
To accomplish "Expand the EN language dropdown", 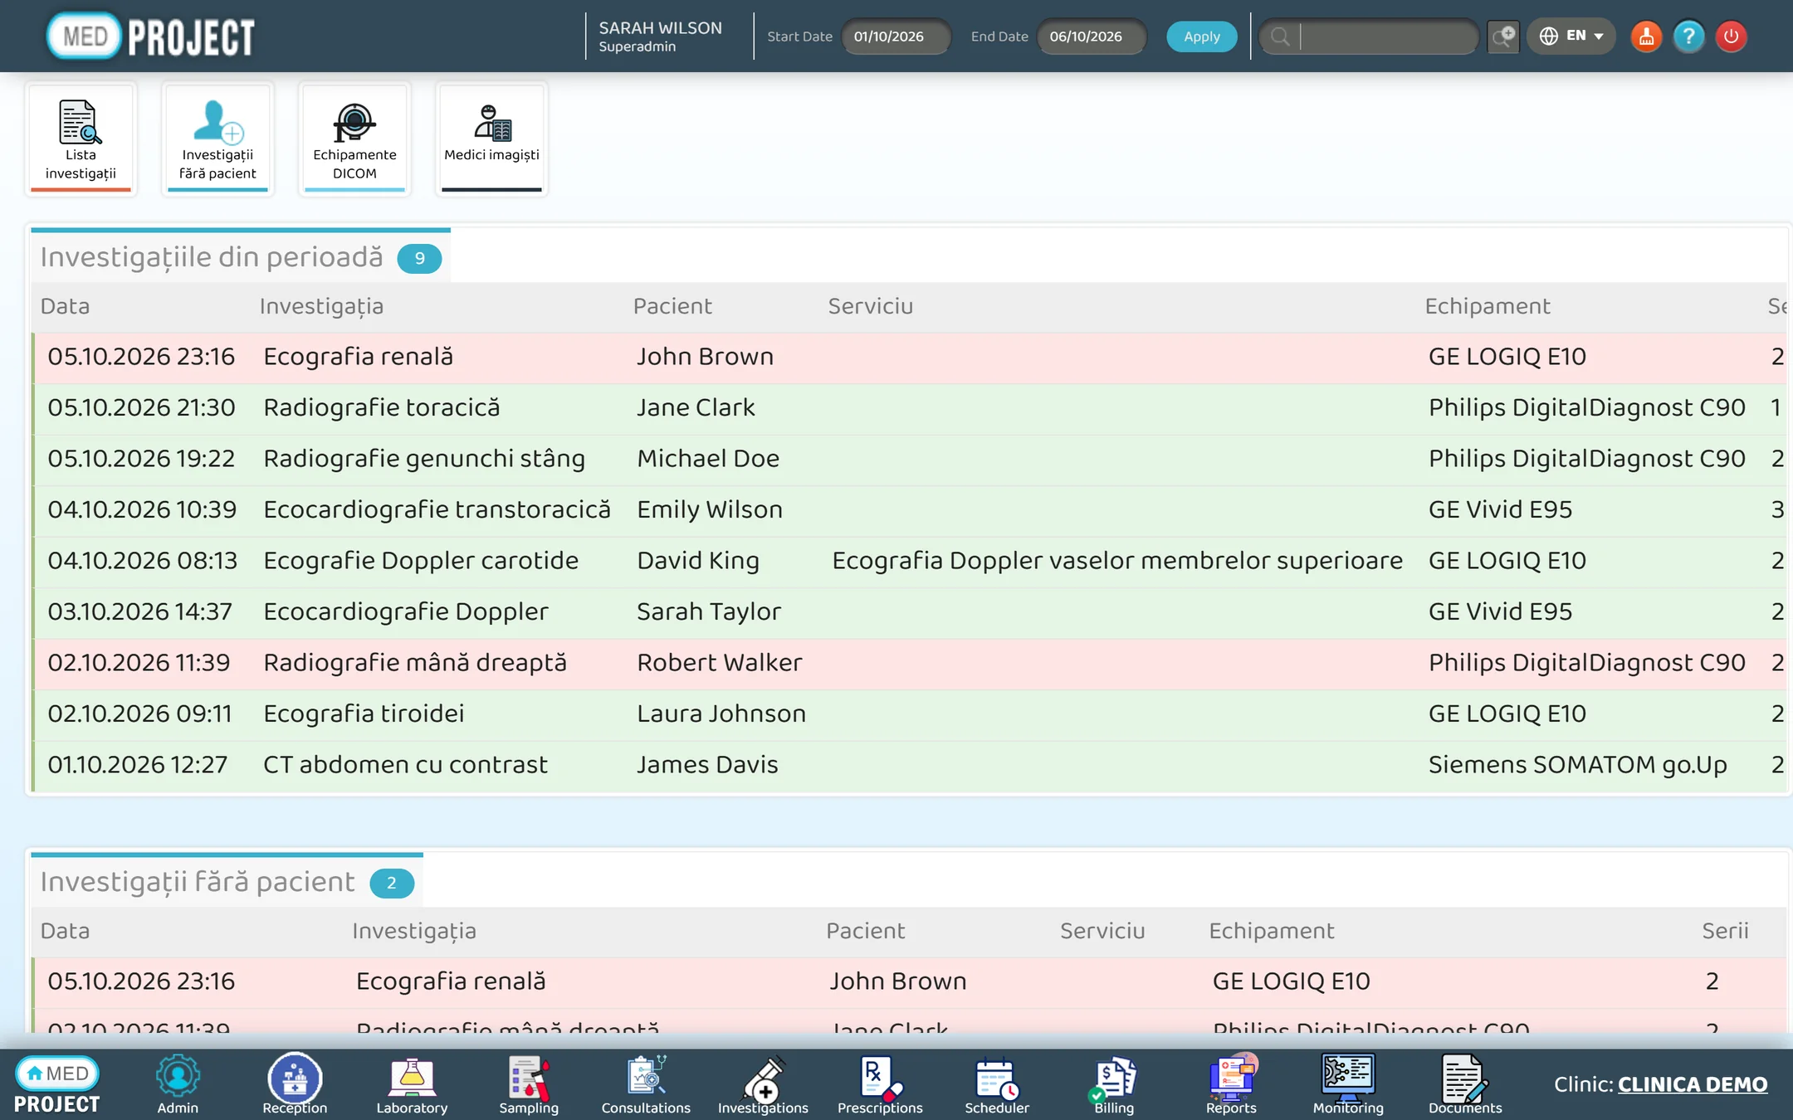I will coord(1571,37).
